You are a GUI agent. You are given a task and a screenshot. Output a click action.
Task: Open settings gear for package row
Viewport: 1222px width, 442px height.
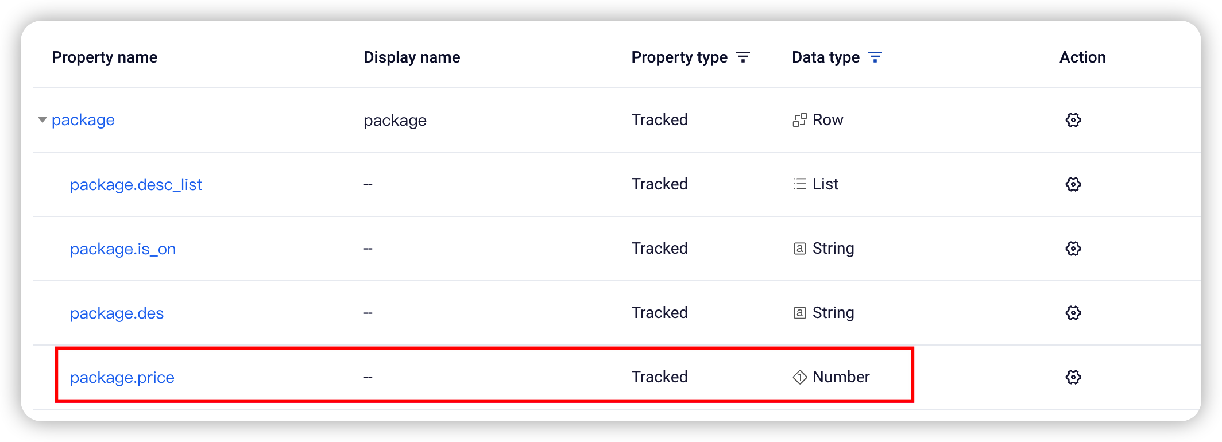[x=1073, y=120]
